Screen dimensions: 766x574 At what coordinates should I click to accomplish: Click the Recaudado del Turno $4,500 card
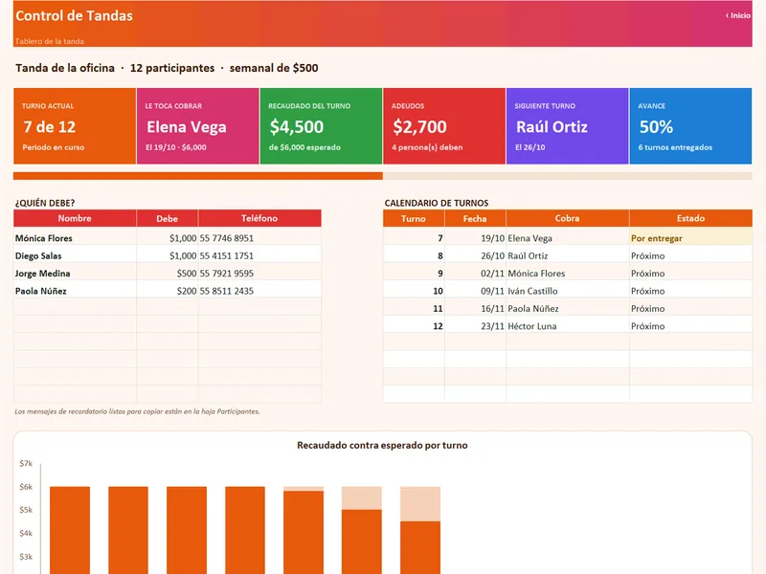(321, 126)
